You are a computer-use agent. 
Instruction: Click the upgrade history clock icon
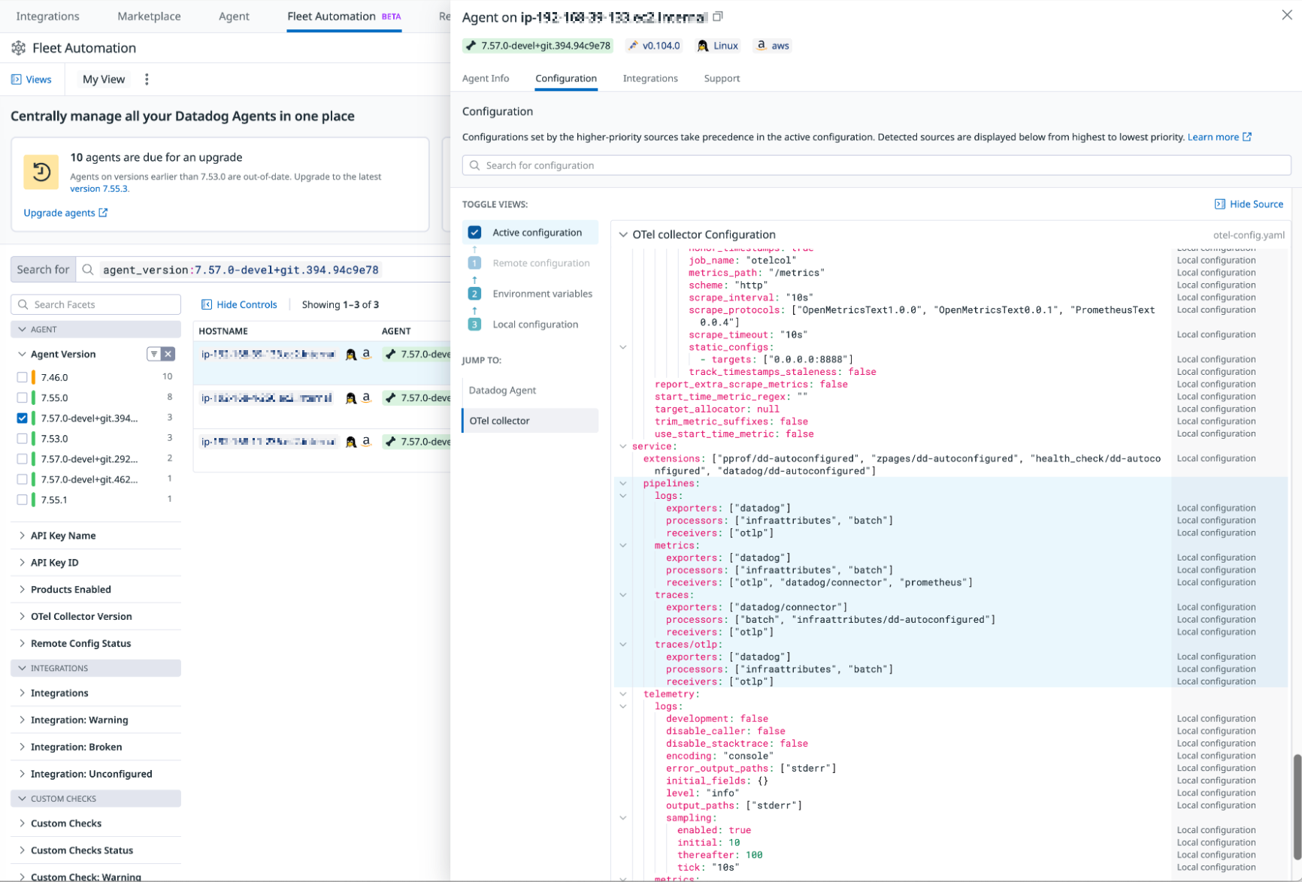(41, 172)
